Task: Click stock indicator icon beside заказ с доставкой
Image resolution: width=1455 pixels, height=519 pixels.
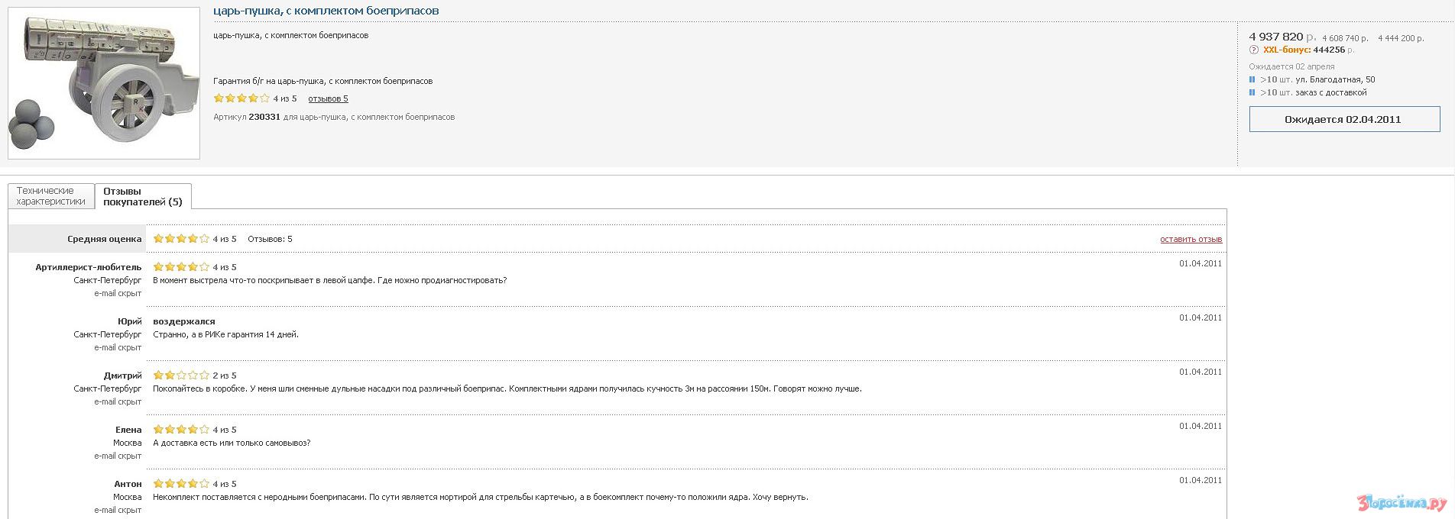Action: click(1252, 92)
